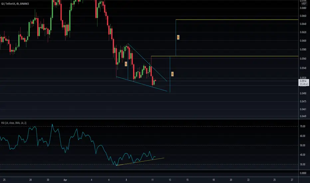310x183 pixels.
Task: Click the 0.0600 price axis label
Action: click(x=303, y=41)
